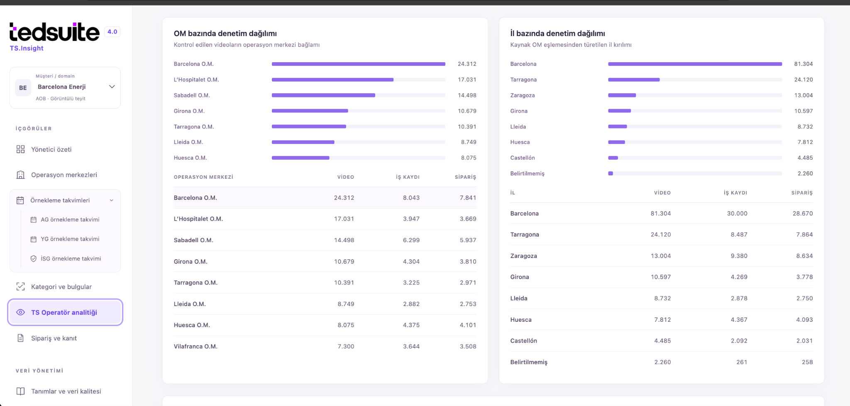
Task: Click the İSG örnekleme takvimi shield icon
Action: coord(34,258)
